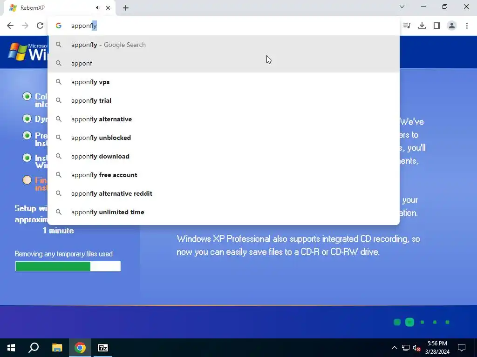The height and width of the screenshot is (357, 477).
Task: Mute the RebornXP tab audio icon
Action: click(x=98, y=8)
